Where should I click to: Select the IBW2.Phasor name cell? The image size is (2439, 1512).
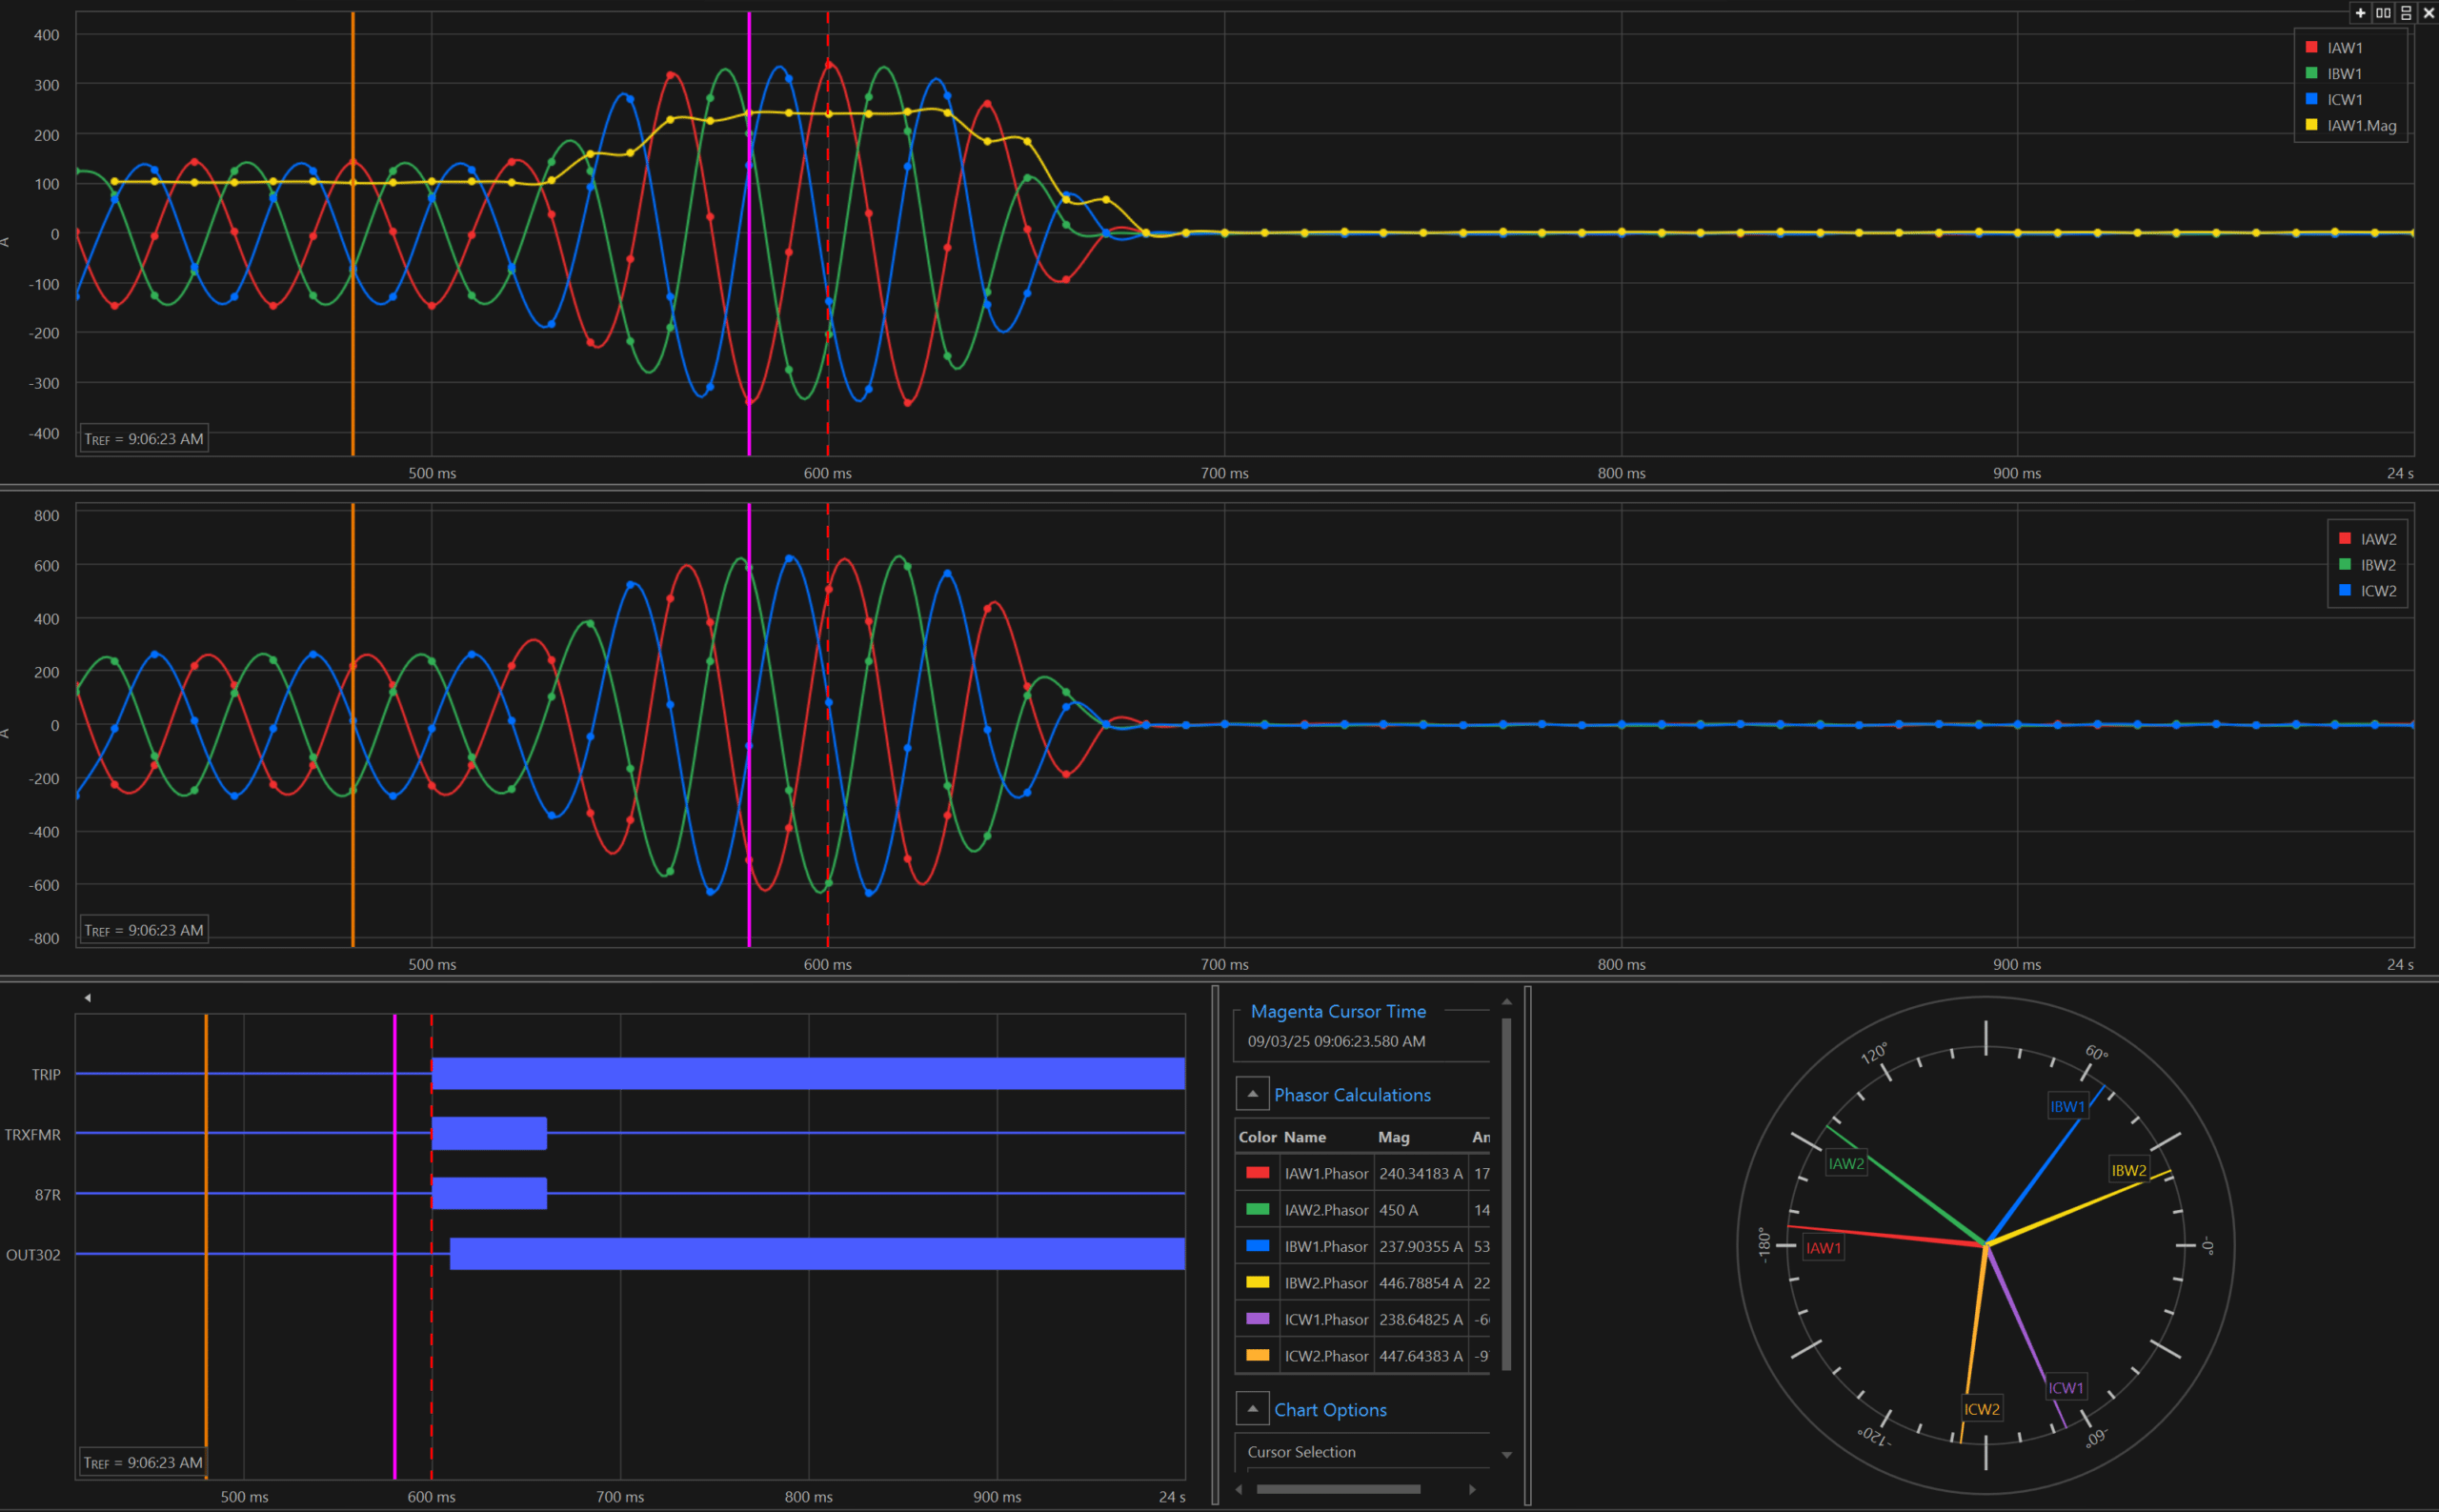1326,1283
